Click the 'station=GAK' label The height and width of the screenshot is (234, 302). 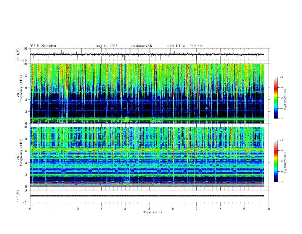[x=142, y=46]
